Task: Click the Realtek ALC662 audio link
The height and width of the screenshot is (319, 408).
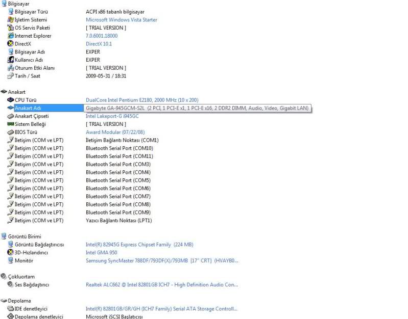Action: 161,284
